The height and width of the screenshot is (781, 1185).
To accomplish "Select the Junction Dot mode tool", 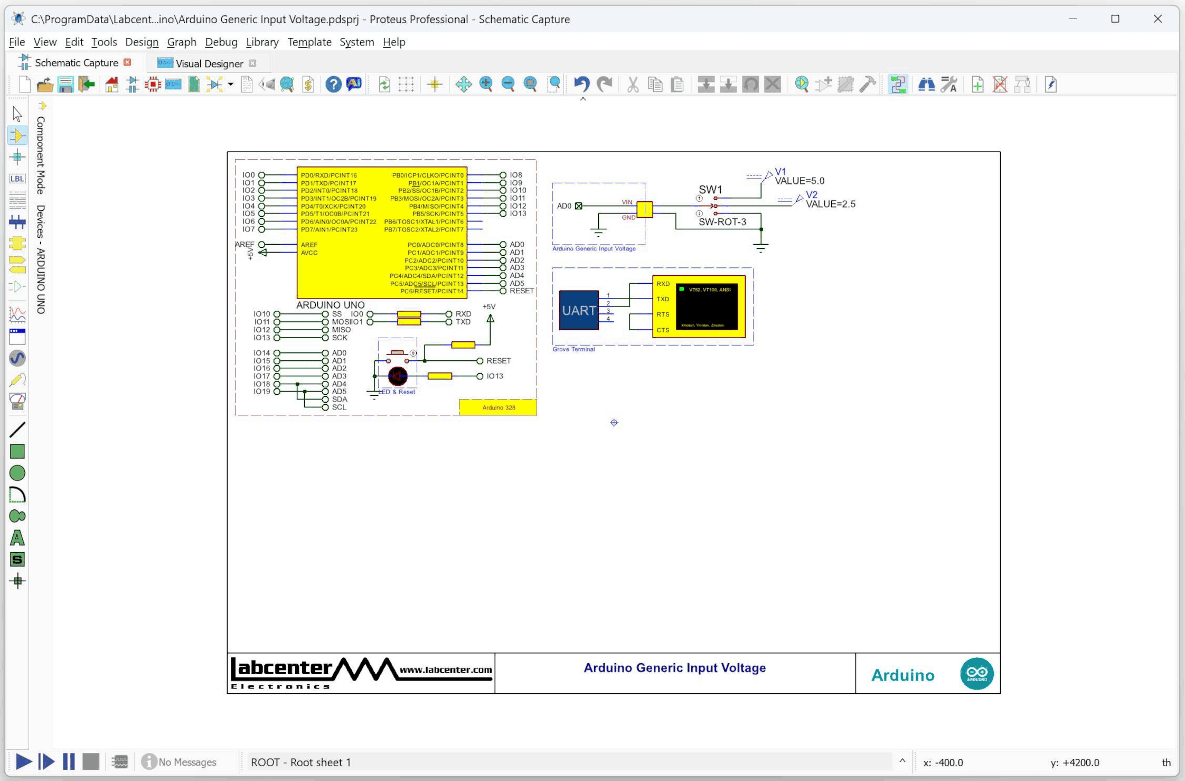I will click(x=17, y=157).
